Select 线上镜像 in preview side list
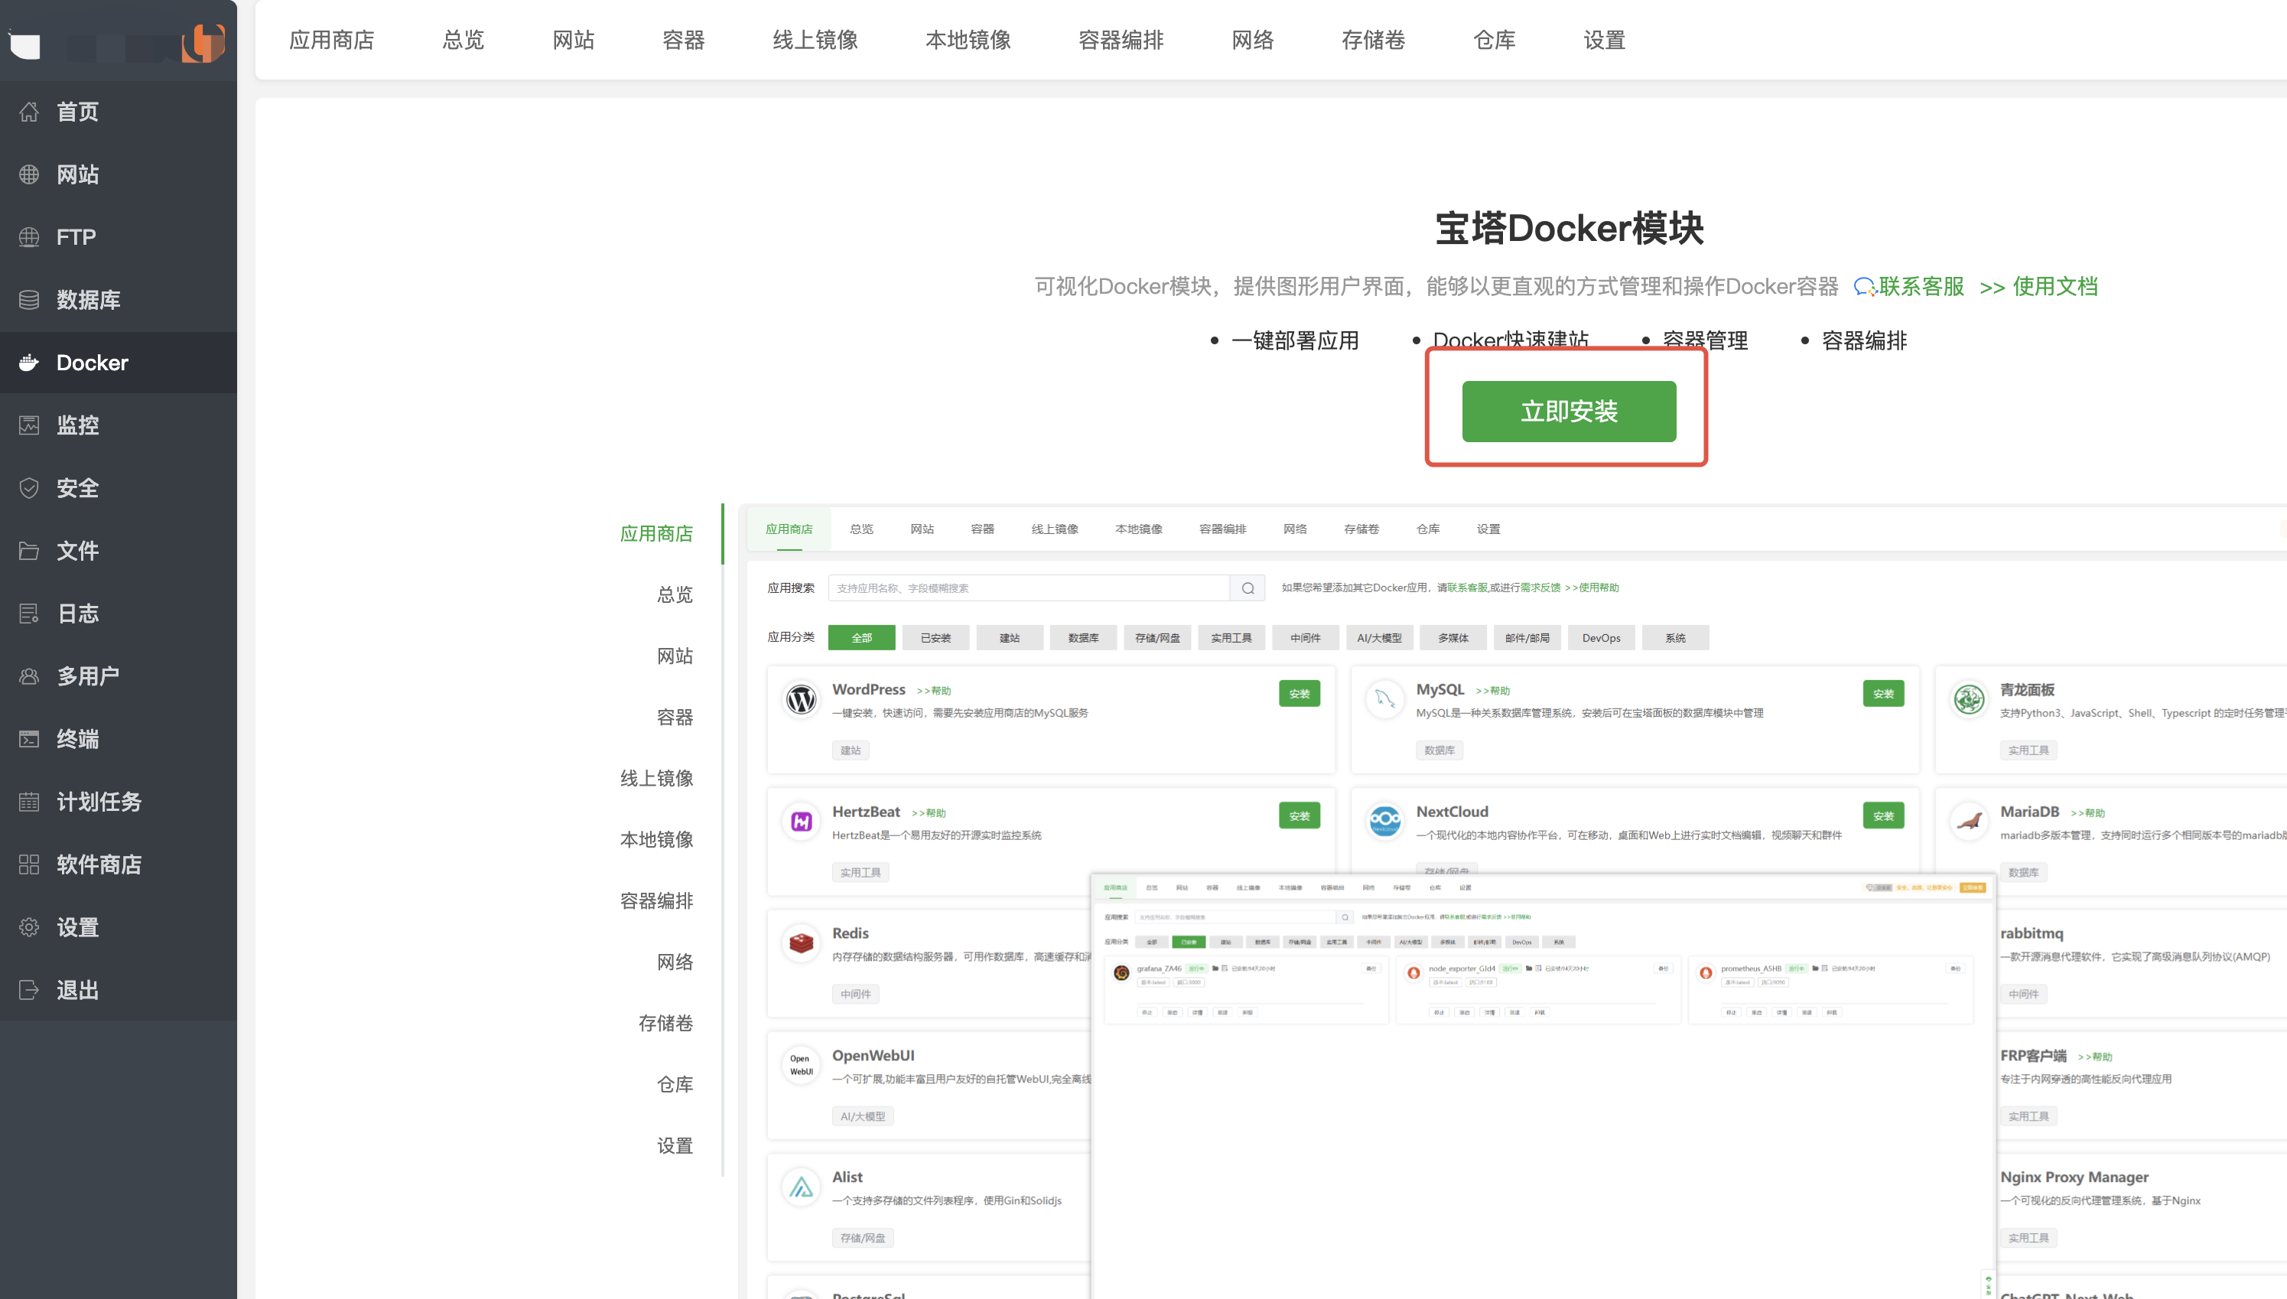This screenshot has height=1299, width=2287. click(656, 778)
